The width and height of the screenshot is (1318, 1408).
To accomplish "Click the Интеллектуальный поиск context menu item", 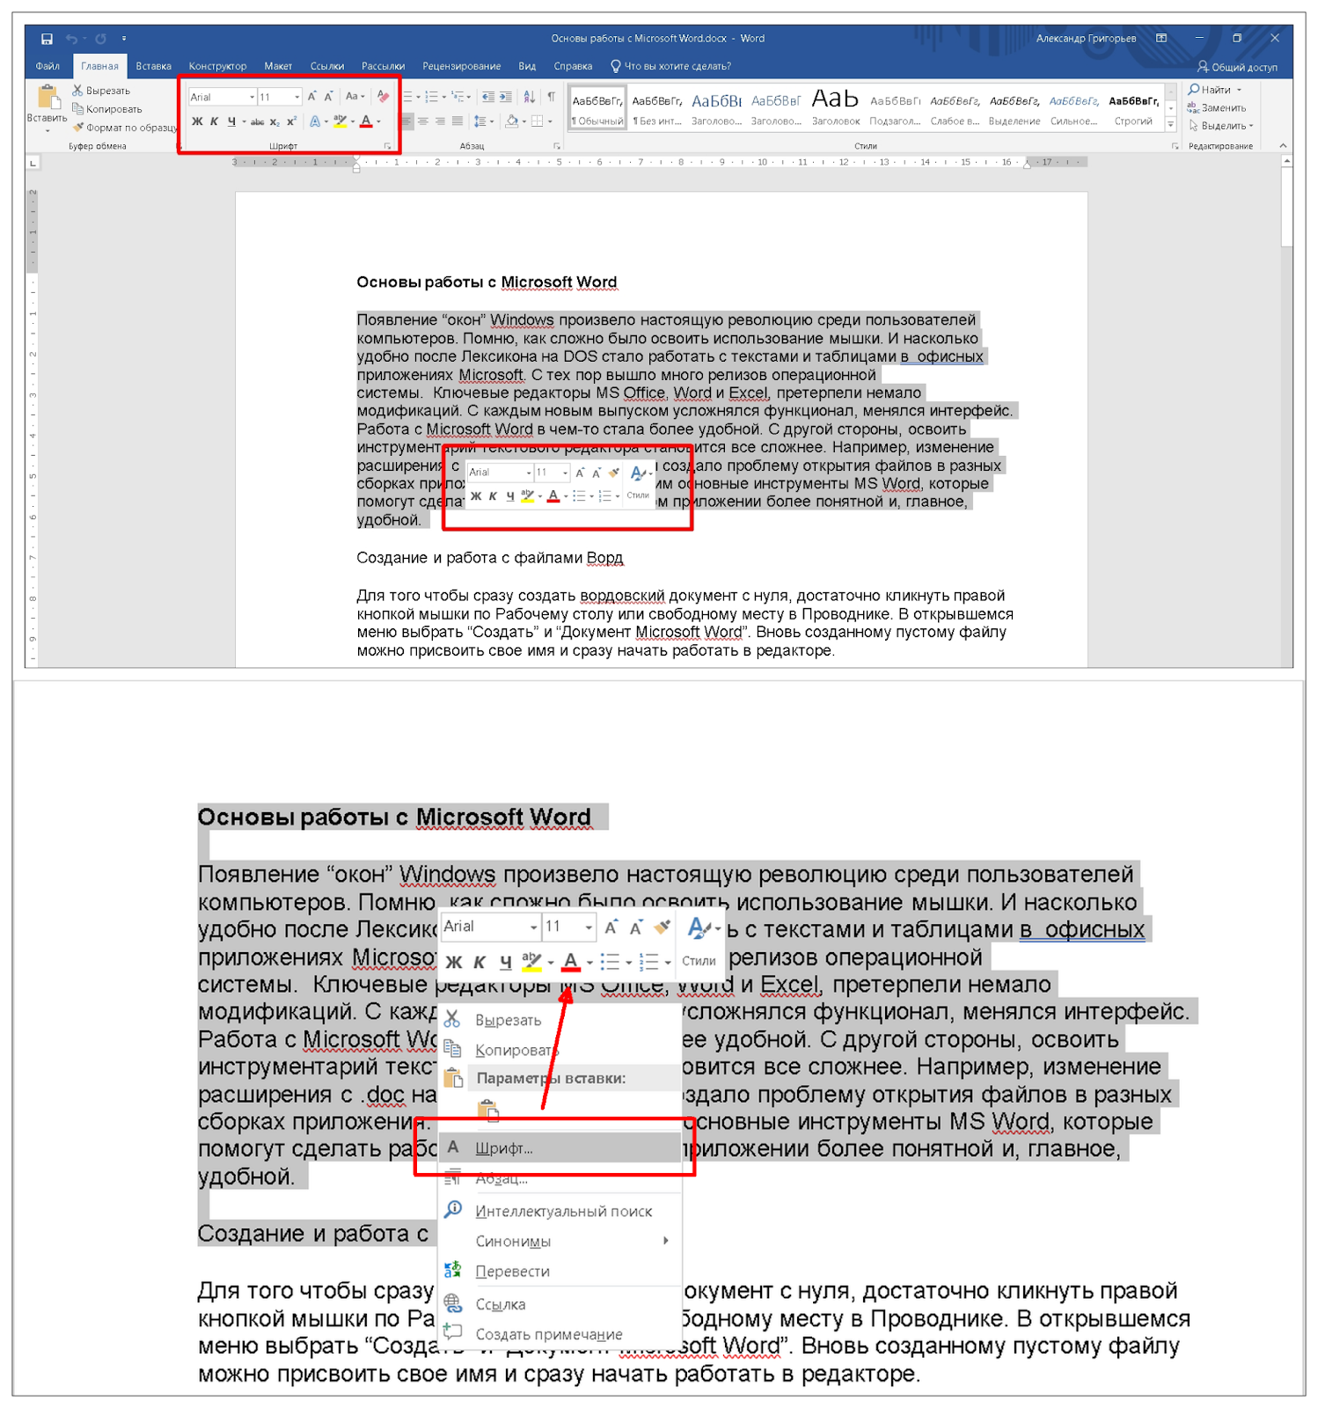I will 563,1212.
